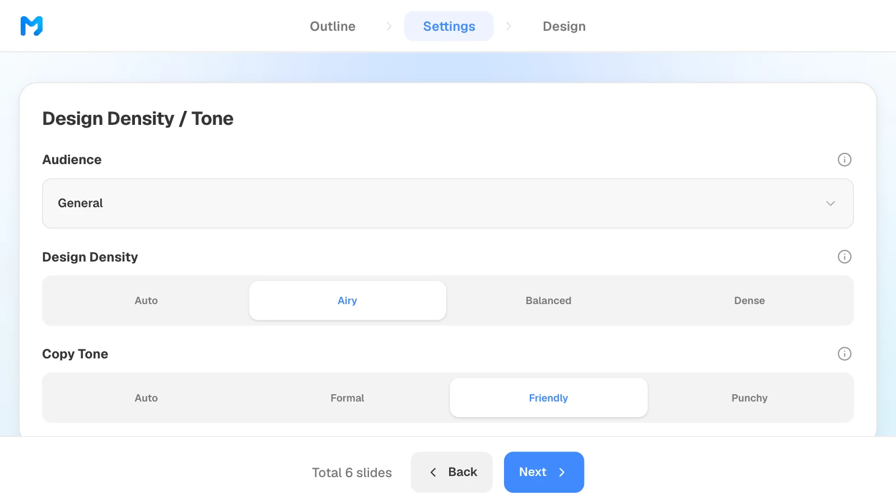Select Balanced design density
Image resolution: width=896 pixels, height=504 pixels.
click(x=548, y=301)
